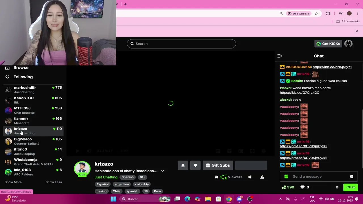The image size is (363, 204).
Task: Open the Just Chatting category link
Action: coord(106,177)
